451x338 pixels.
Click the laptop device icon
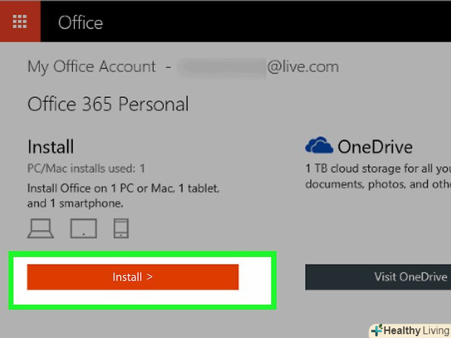[x=41, y=228]
